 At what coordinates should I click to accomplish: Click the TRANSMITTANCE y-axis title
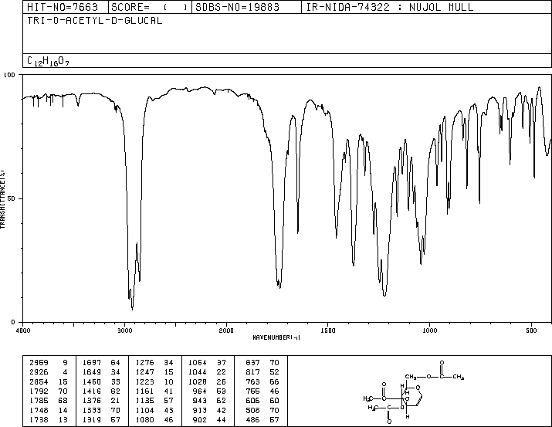point(2,199)
